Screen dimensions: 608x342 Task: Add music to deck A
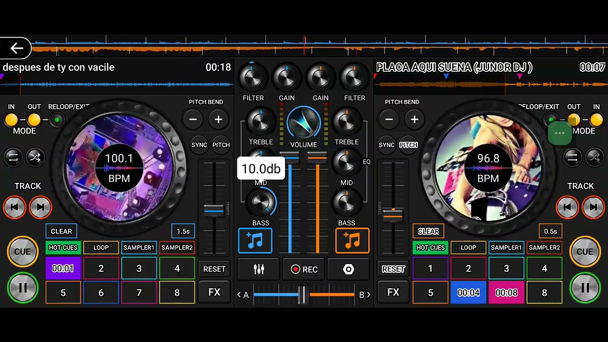(x=255, y=240)
